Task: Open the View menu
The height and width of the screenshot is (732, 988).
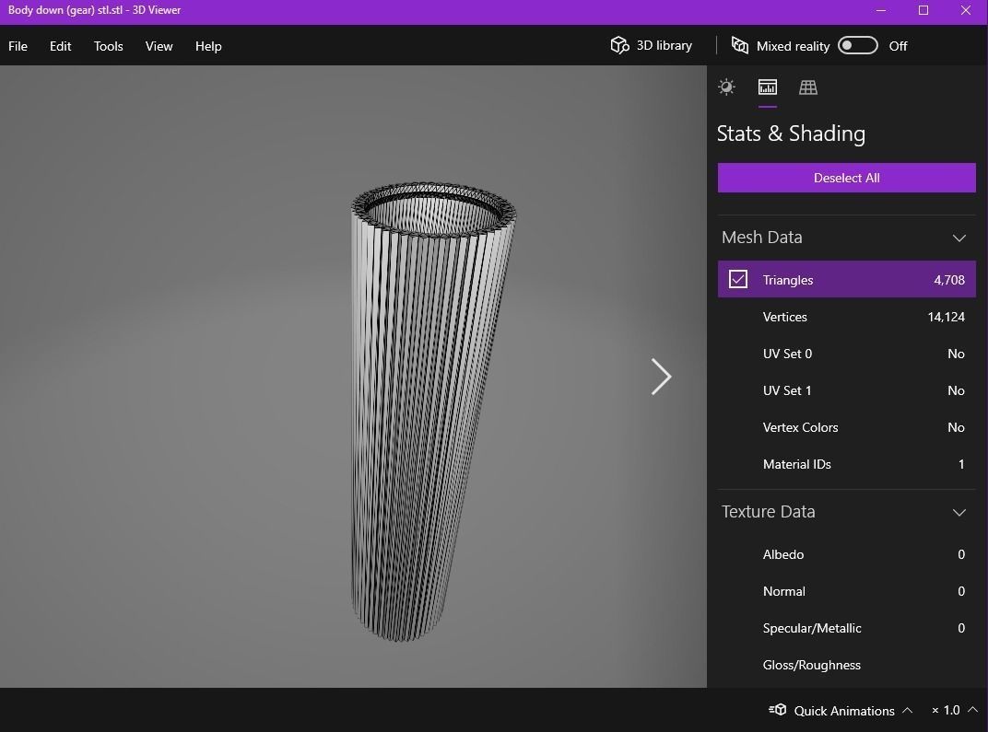Action: tap(159, 46)
